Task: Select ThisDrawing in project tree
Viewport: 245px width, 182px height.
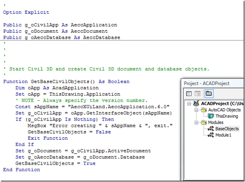Action: [x=227, y=116]
